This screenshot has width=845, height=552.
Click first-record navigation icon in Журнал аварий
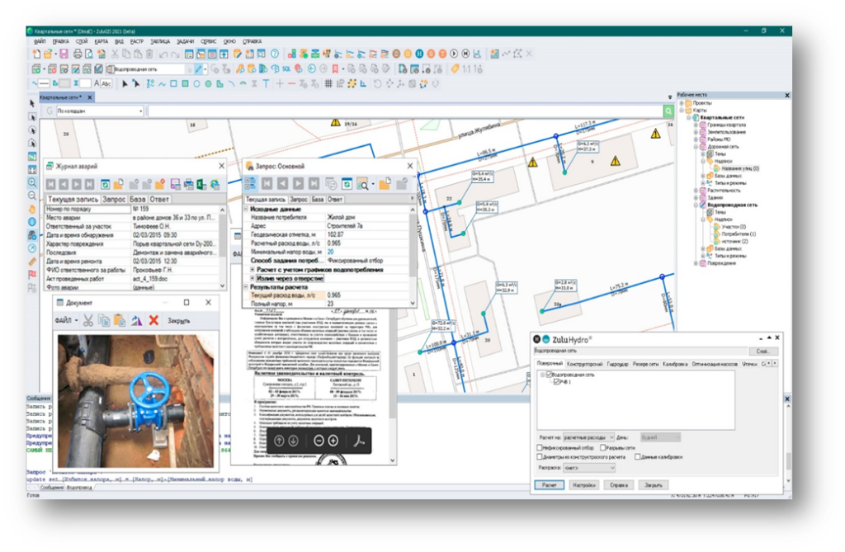(x=50, y=184)
